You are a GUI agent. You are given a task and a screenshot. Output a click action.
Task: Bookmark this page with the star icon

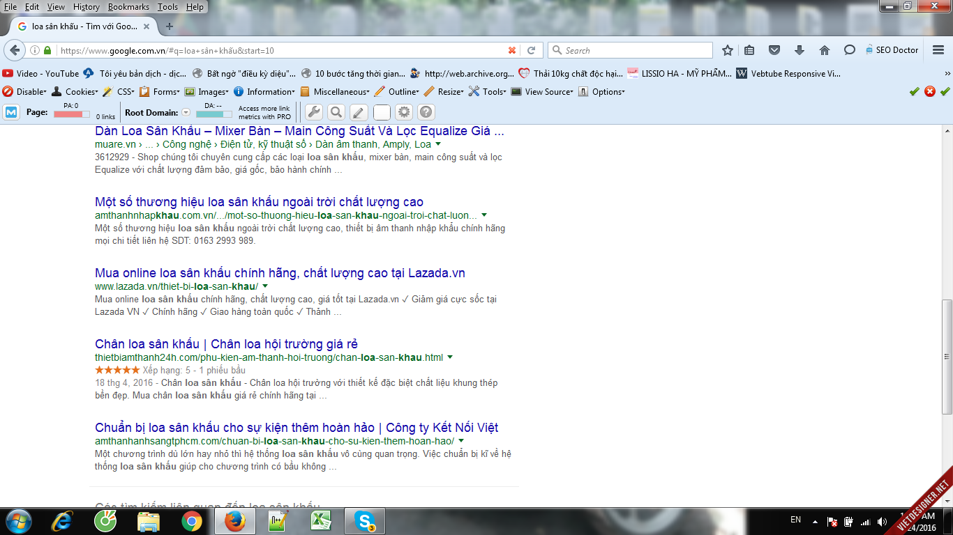728,50
